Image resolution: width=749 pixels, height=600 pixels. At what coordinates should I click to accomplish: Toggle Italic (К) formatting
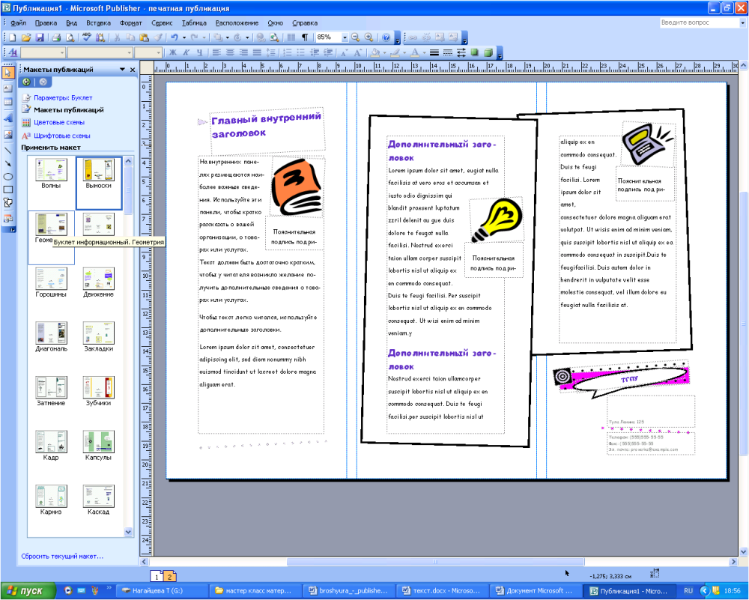coord(186,52)
